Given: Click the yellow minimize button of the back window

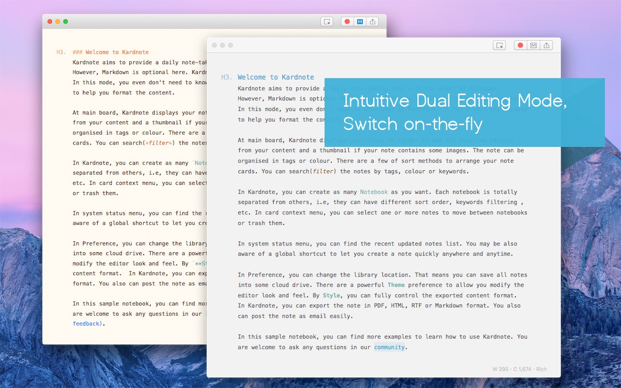Looking at the screenshot, I should point(58,21).
